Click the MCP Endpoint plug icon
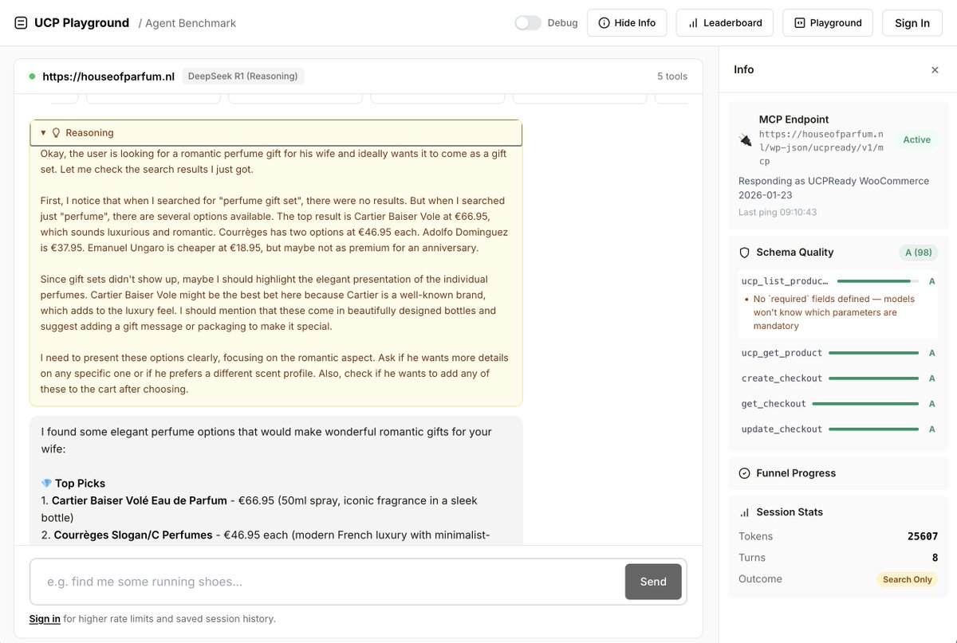This screenshot has height=643, width=957. click(746, 140)
